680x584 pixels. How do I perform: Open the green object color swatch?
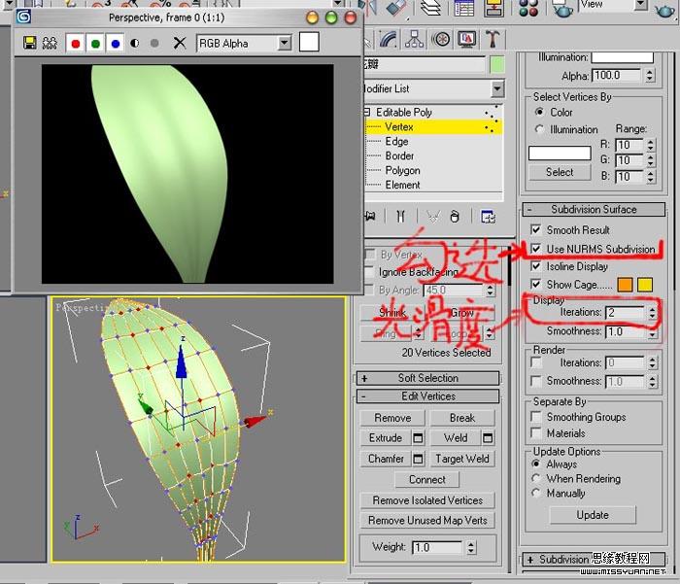pyautogui.click(x=497, y=65)
